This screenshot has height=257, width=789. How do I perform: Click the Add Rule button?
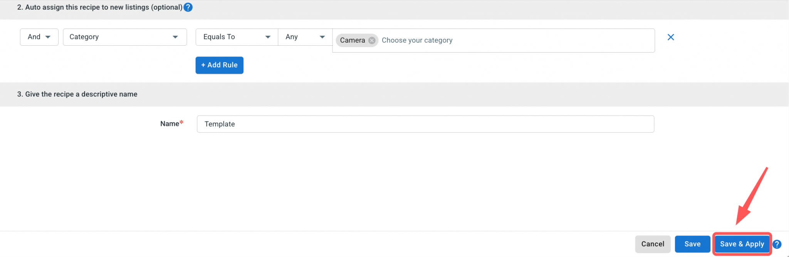(x=219, y=65)
